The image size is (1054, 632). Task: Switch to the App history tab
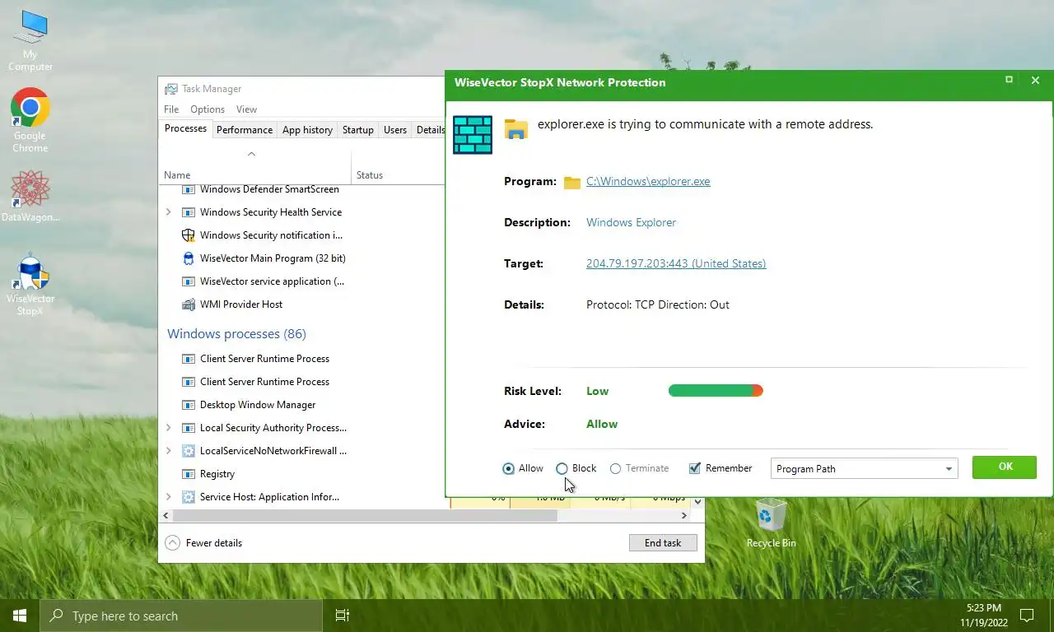tap(307, 130)
